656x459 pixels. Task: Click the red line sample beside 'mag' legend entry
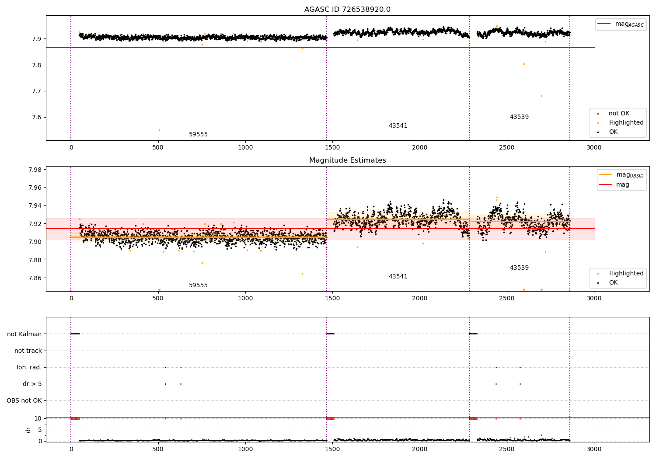pyautogui.click(x=606, y=185)
